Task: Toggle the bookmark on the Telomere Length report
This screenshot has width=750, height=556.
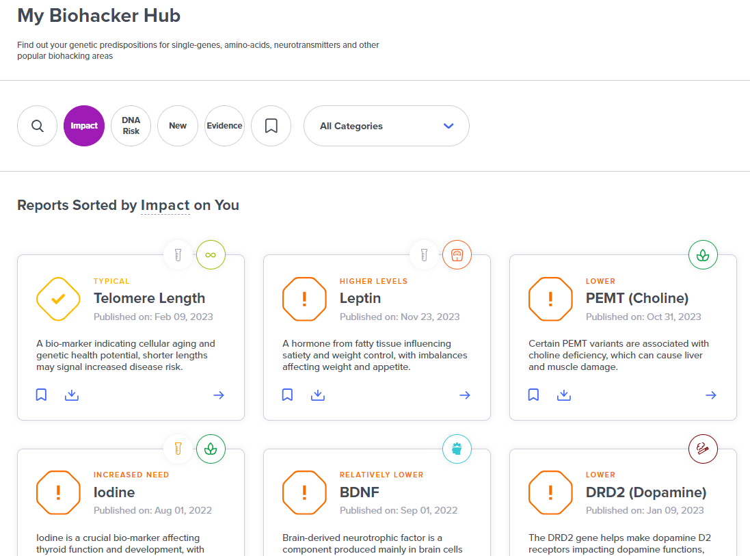Action: tap(41, 395)
